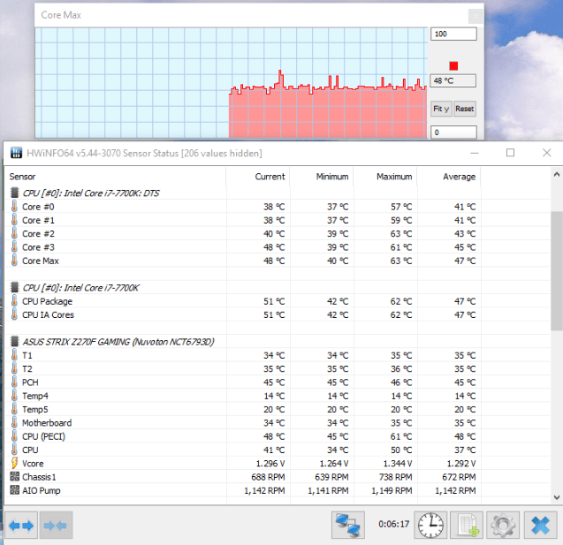Click the expand layout arrows button
The width and height of the screenshot is (563, 545).
(x=21, y=526)
